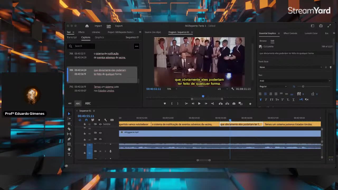Screen dimensions: 338x190
Task: Click the Lift button in Program monitor
Action: [x=220, y=104]
